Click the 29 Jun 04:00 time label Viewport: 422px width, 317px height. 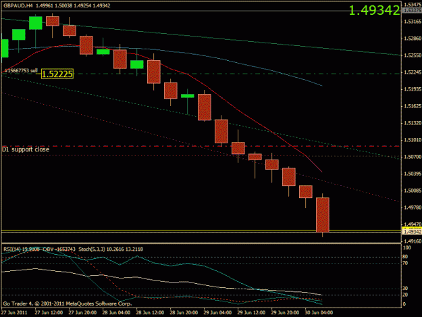[x=217, y=313]
